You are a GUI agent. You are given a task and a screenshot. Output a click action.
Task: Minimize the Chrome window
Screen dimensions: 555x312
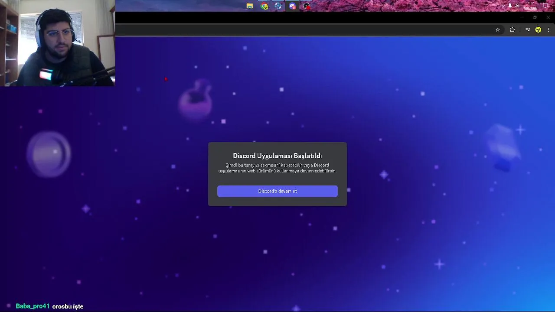(x=522, y=17)
